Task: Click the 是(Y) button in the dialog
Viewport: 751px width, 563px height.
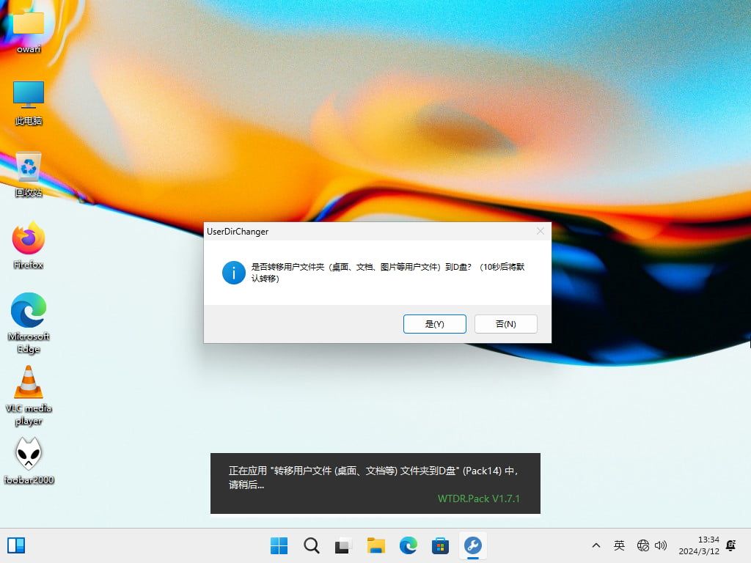Action: 434,324
